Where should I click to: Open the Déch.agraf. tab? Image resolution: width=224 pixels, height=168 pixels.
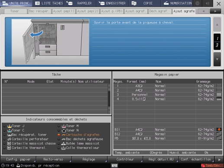[160, 11]
